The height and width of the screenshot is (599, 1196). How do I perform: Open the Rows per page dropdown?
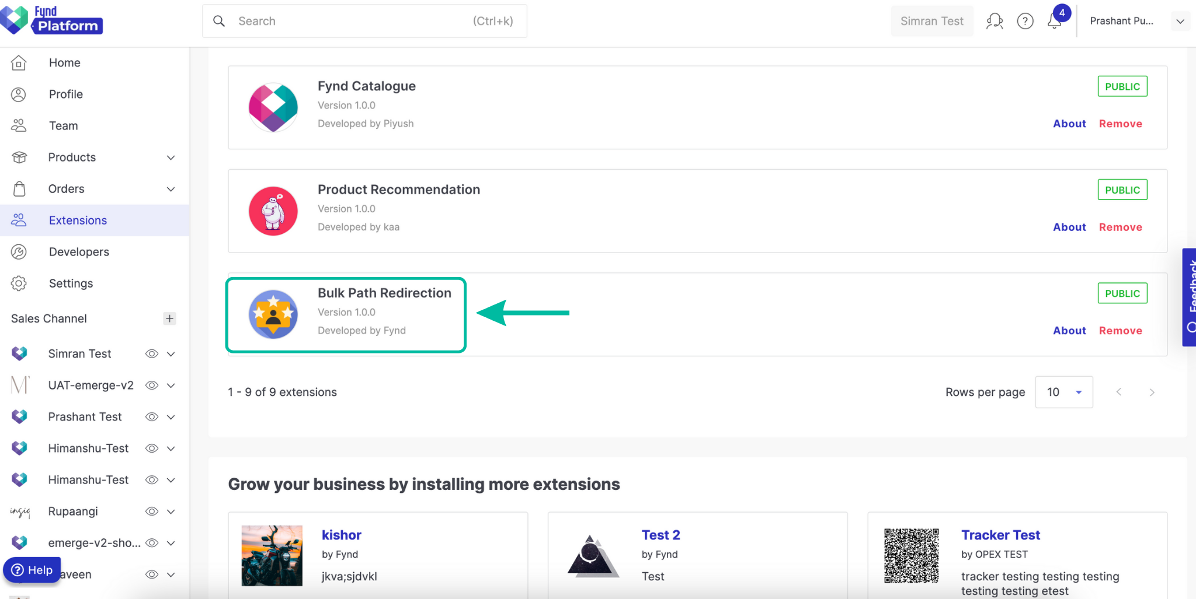pyautogui.click(x=1063, y=391)
